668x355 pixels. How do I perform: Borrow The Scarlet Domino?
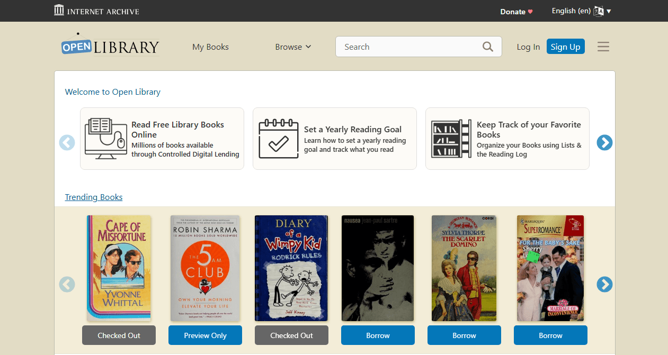464,335
